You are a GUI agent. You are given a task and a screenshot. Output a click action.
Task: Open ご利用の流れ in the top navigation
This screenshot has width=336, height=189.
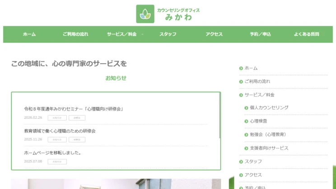[75, 34]
